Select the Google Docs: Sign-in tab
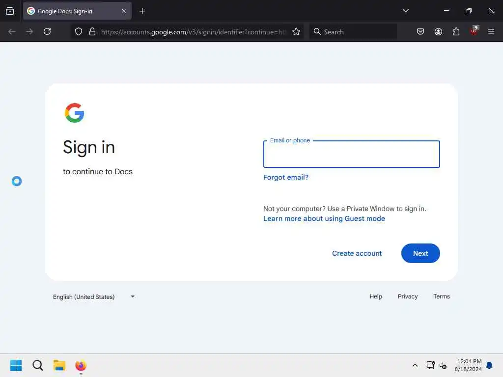Screen dimensions: 503x377 [77, 11]
